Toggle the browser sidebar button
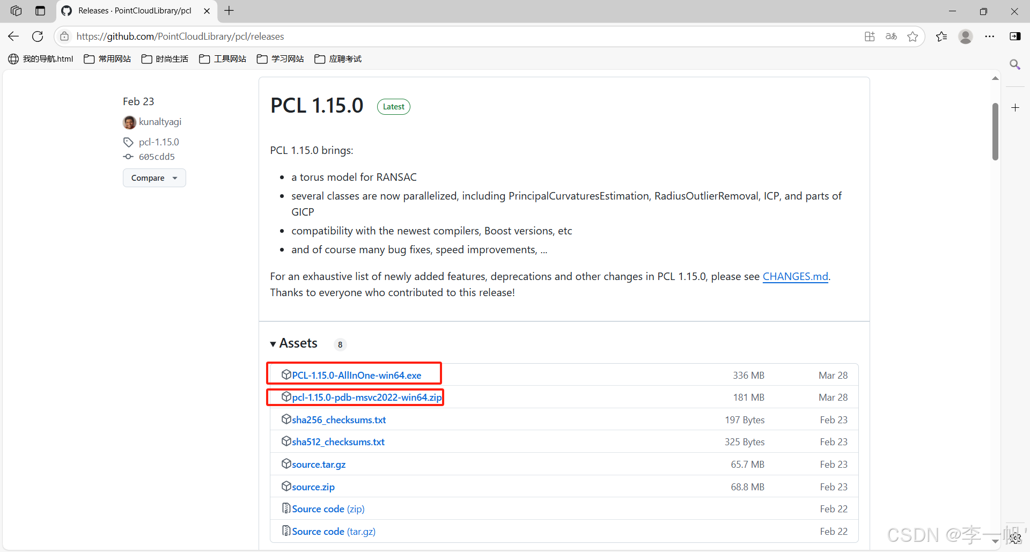This screenshot has width=1030, height=552. click(1015, 36)
